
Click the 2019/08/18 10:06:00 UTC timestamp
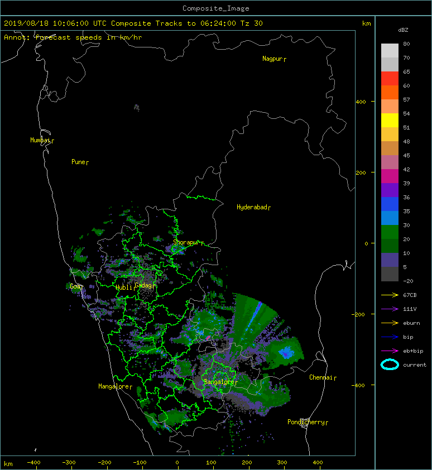55,23
